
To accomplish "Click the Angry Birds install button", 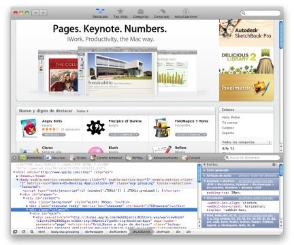I will [x=54, y=135].
